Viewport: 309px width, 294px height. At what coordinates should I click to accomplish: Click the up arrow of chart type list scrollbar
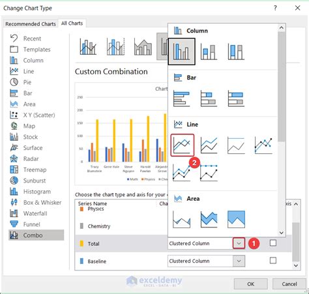282,27
